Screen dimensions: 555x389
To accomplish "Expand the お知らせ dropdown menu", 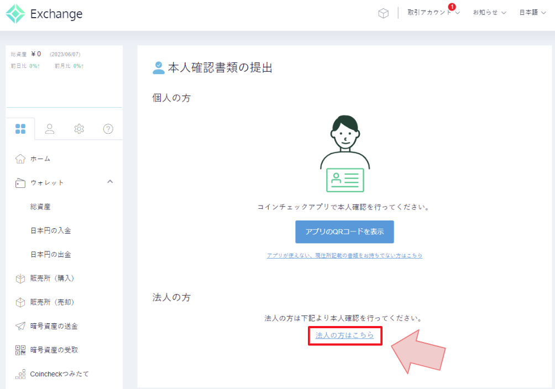I will [489, 13].
